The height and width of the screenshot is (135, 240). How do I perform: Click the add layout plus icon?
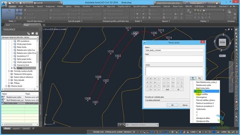coord(33,128)
